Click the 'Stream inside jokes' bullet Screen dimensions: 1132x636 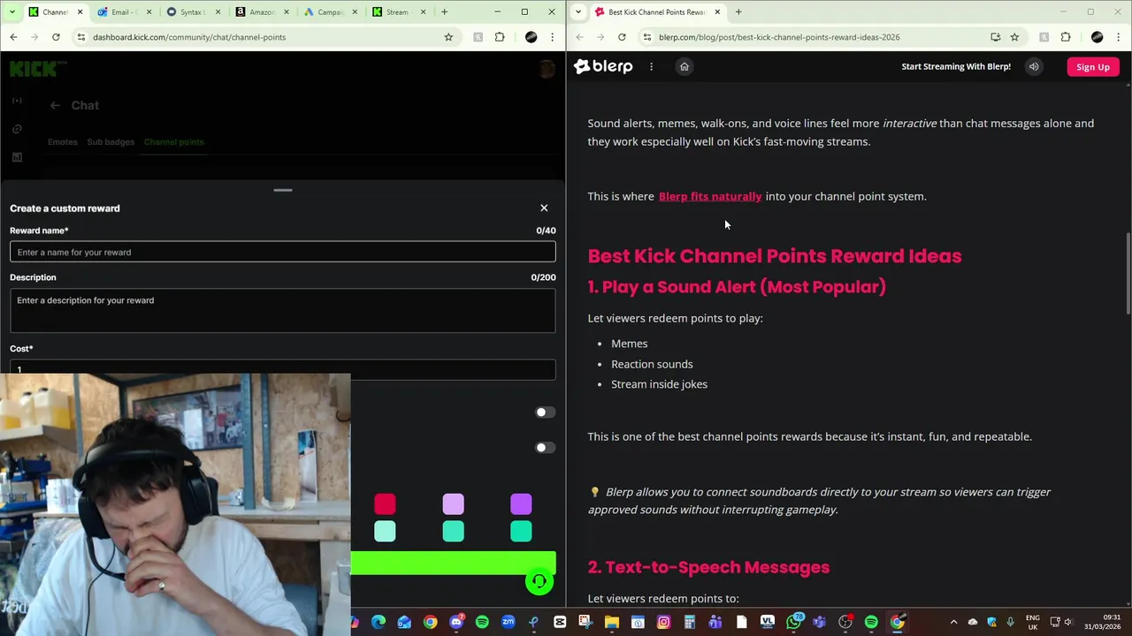[659, 384]
